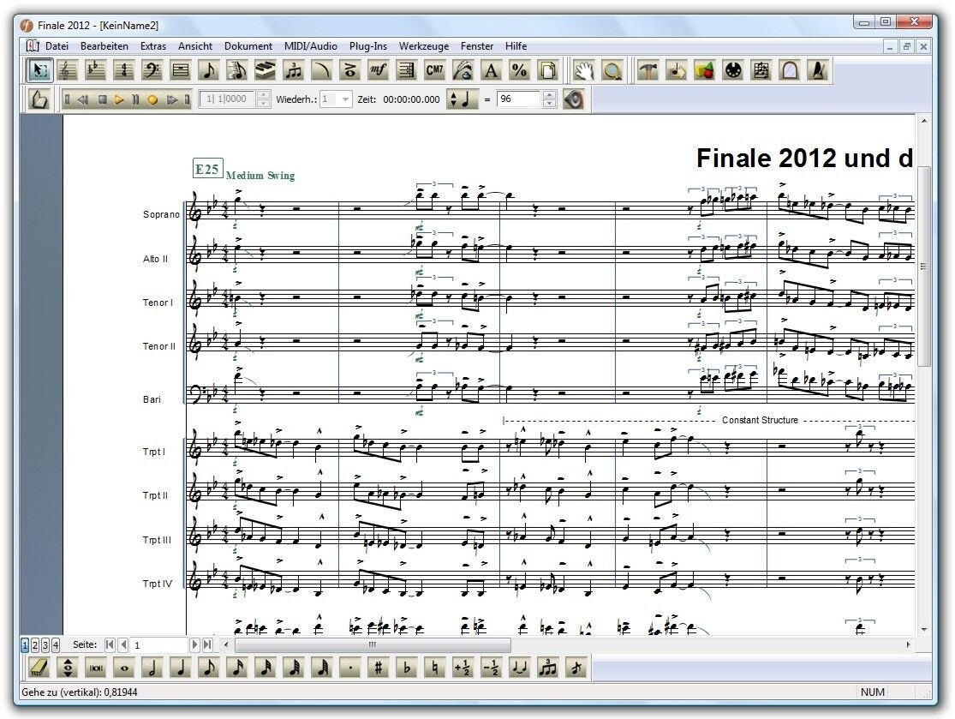Pause playback
The image size is (955, 719).
[135, 99]
